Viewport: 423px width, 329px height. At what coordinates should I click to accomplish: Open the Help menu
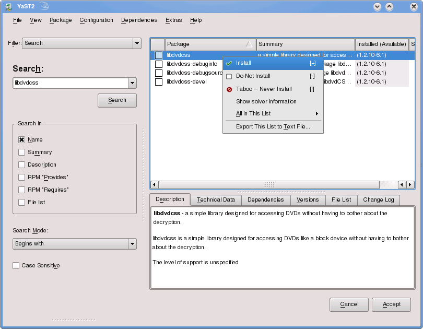click(196, 20)
